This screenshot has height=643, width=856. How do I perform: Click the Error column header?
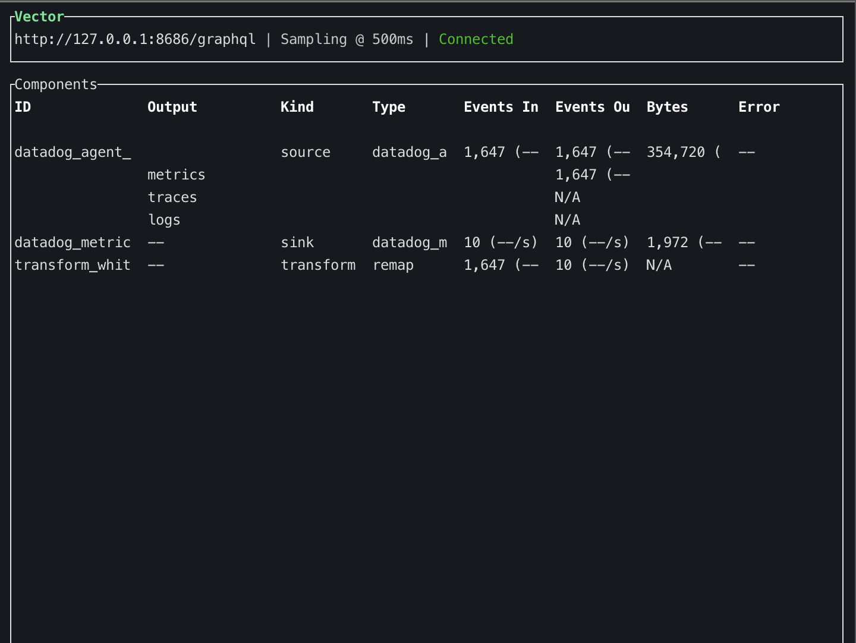click(759, 107)
